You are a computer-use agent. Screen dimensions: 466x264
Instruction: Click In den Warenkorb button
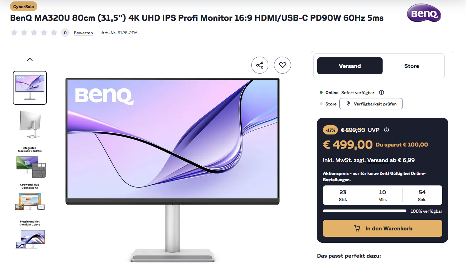(x=383, y=228)
